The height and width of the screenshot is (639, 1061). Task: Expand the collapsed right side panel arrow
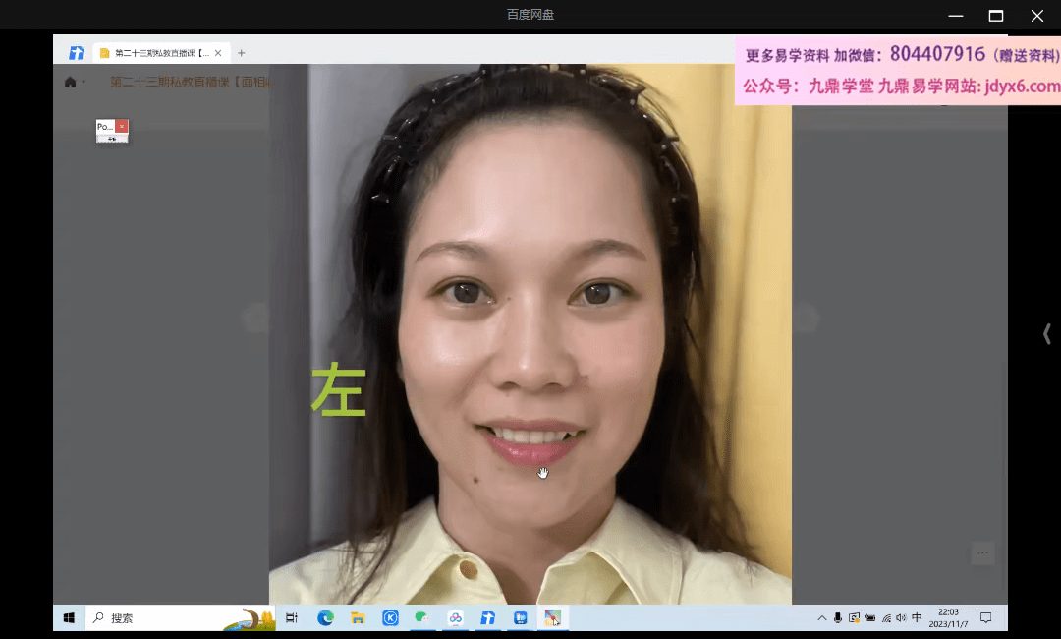point(1046,334)
